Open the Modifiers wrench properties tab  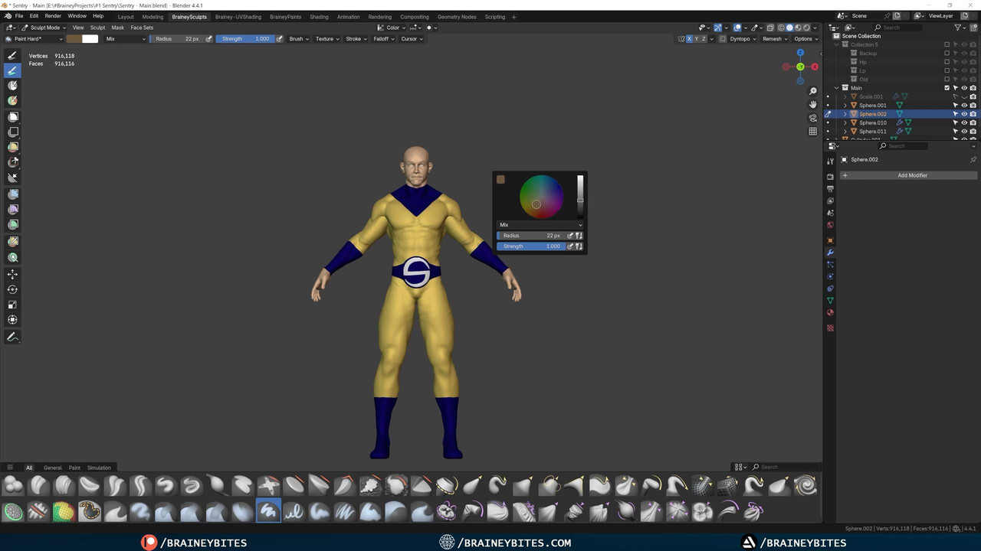pyautogui.click(x=830, y=253)
